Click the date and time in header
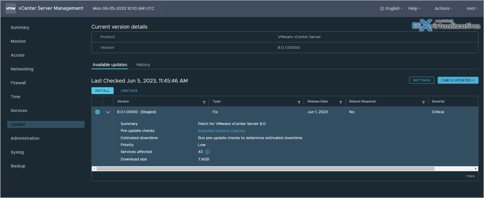 pos(124,9)
